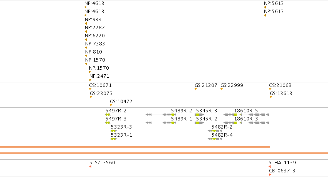Select the NP:810 label
The height and width of the screenshot is (177, 328).
(94, 52)
